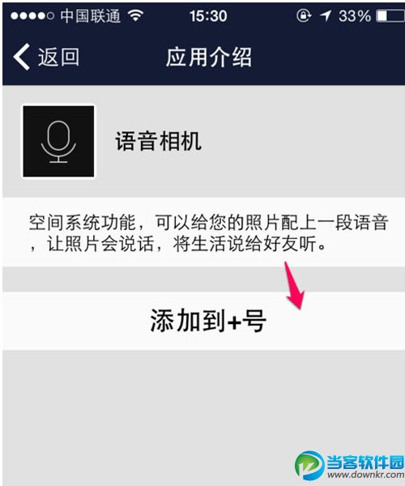The image size is (405, 486).
Task: Tap the 中国联通 carrier label
Action: pos(90,15)
